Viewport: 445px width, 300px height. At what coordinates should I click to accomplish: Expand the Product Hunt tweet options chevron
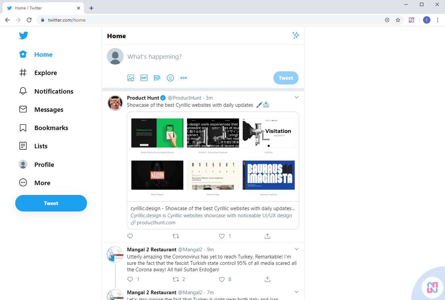296,98
